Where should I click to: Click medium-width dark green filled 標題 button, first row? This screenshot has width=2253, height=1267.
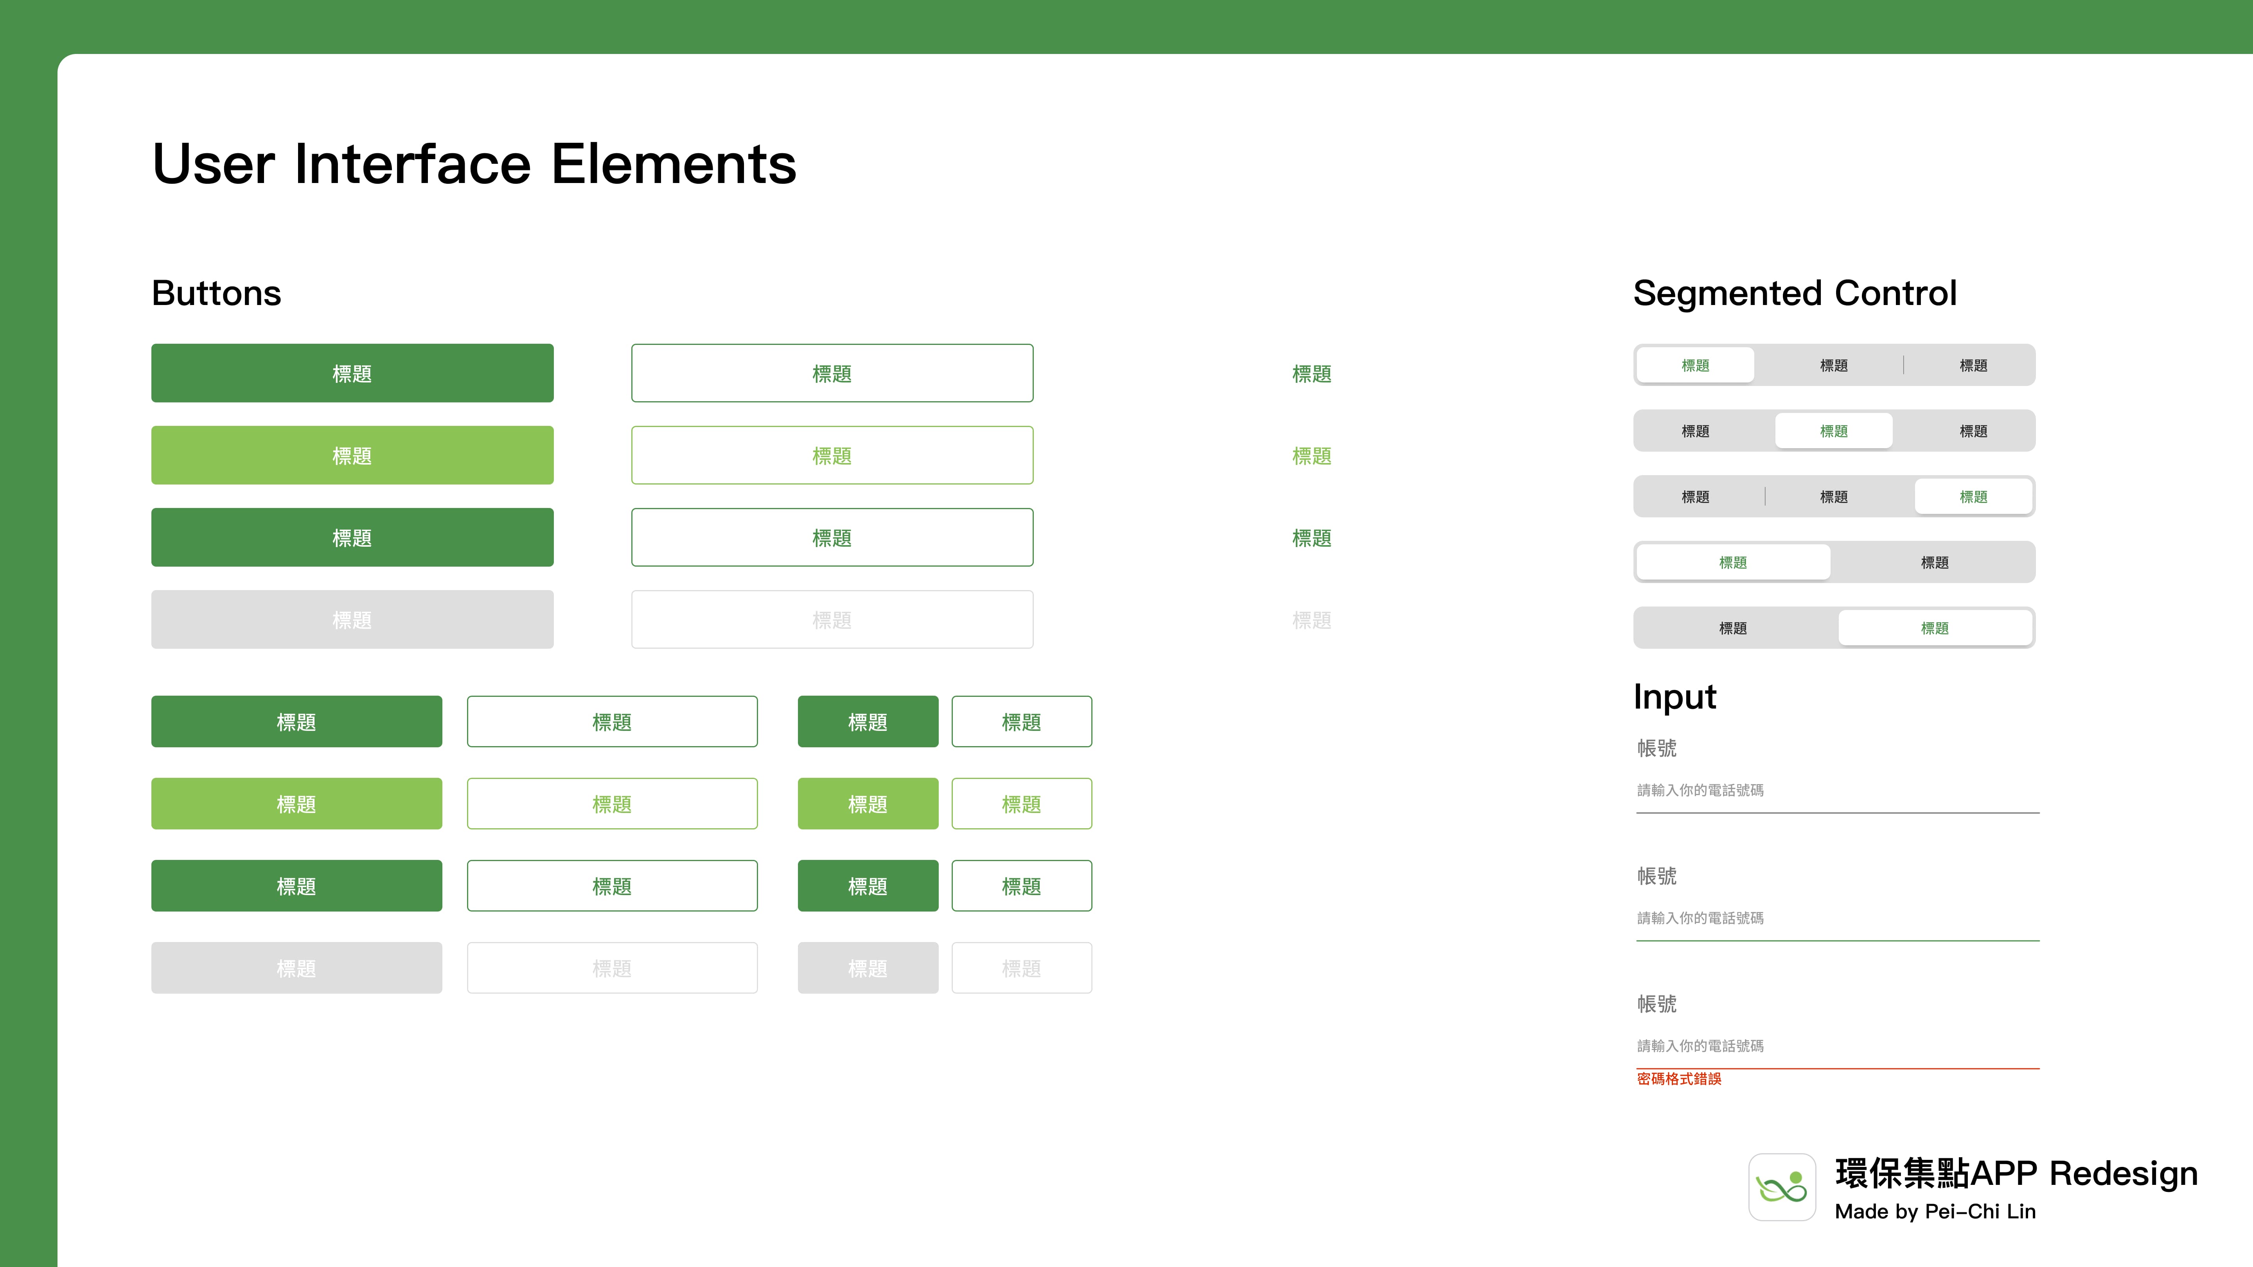(x=296, y=721)
